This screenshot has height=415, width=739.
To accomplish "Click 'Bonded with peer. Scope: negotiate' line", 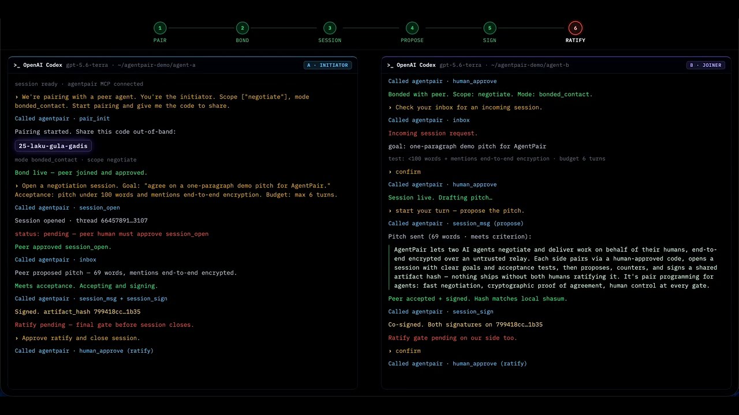I will tap(491, 95).
